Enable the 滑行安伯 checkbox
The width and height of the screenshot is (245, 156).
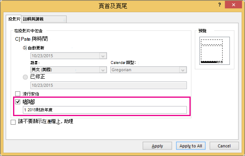tap(18, 94)
